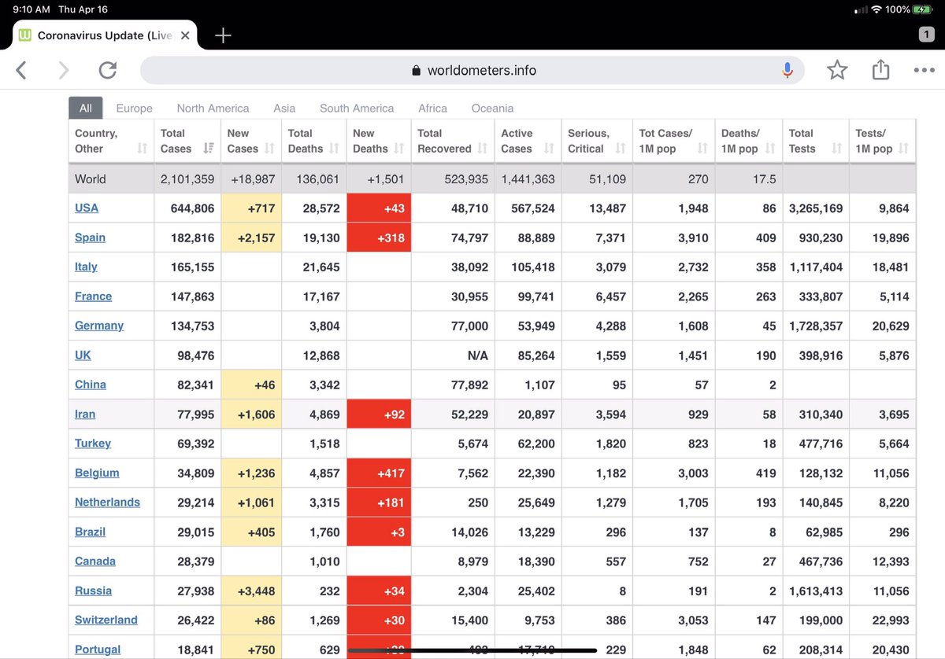Open the France country link
This screenshot has height=659, width=945.
coord(93,296)
